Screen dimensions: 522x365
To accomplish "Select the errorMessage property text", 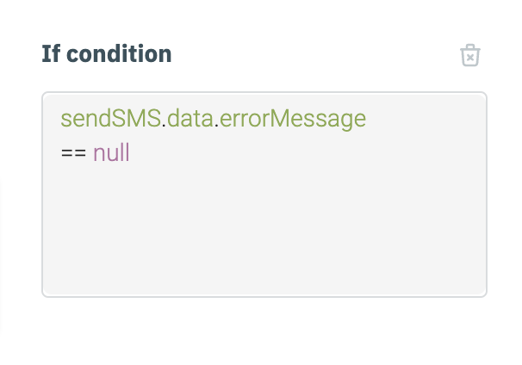I will coord(293,119).
